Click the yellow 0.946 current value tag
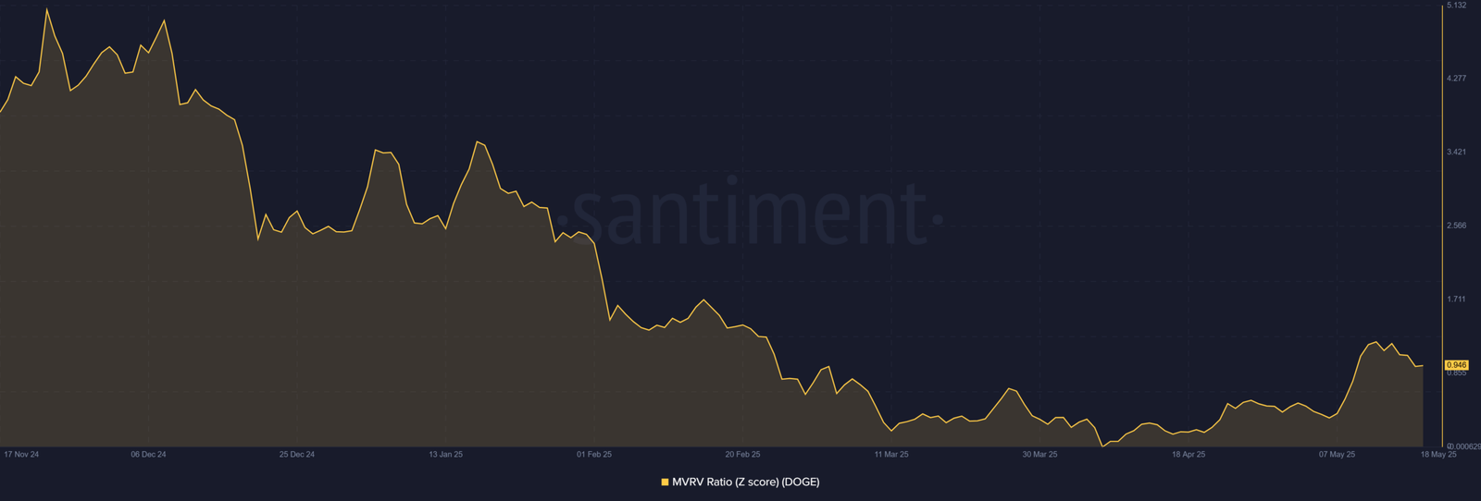The width and height of the screenshot is (1481, 501). [x=1456, y=365]
